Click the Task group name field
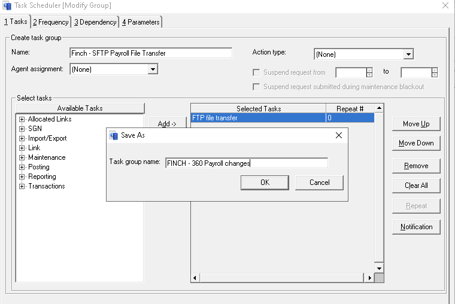This screenshot has width=455, height=304. [x=247, y=163]
